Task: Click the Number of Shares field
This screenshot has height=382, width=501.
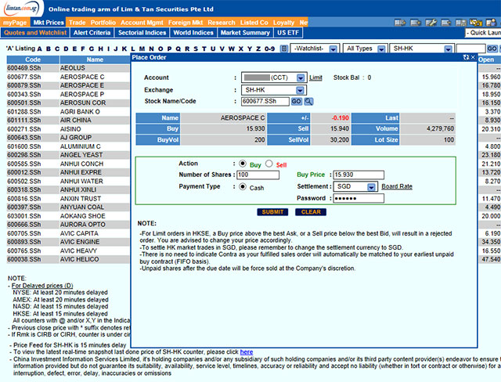Action: 258,175
